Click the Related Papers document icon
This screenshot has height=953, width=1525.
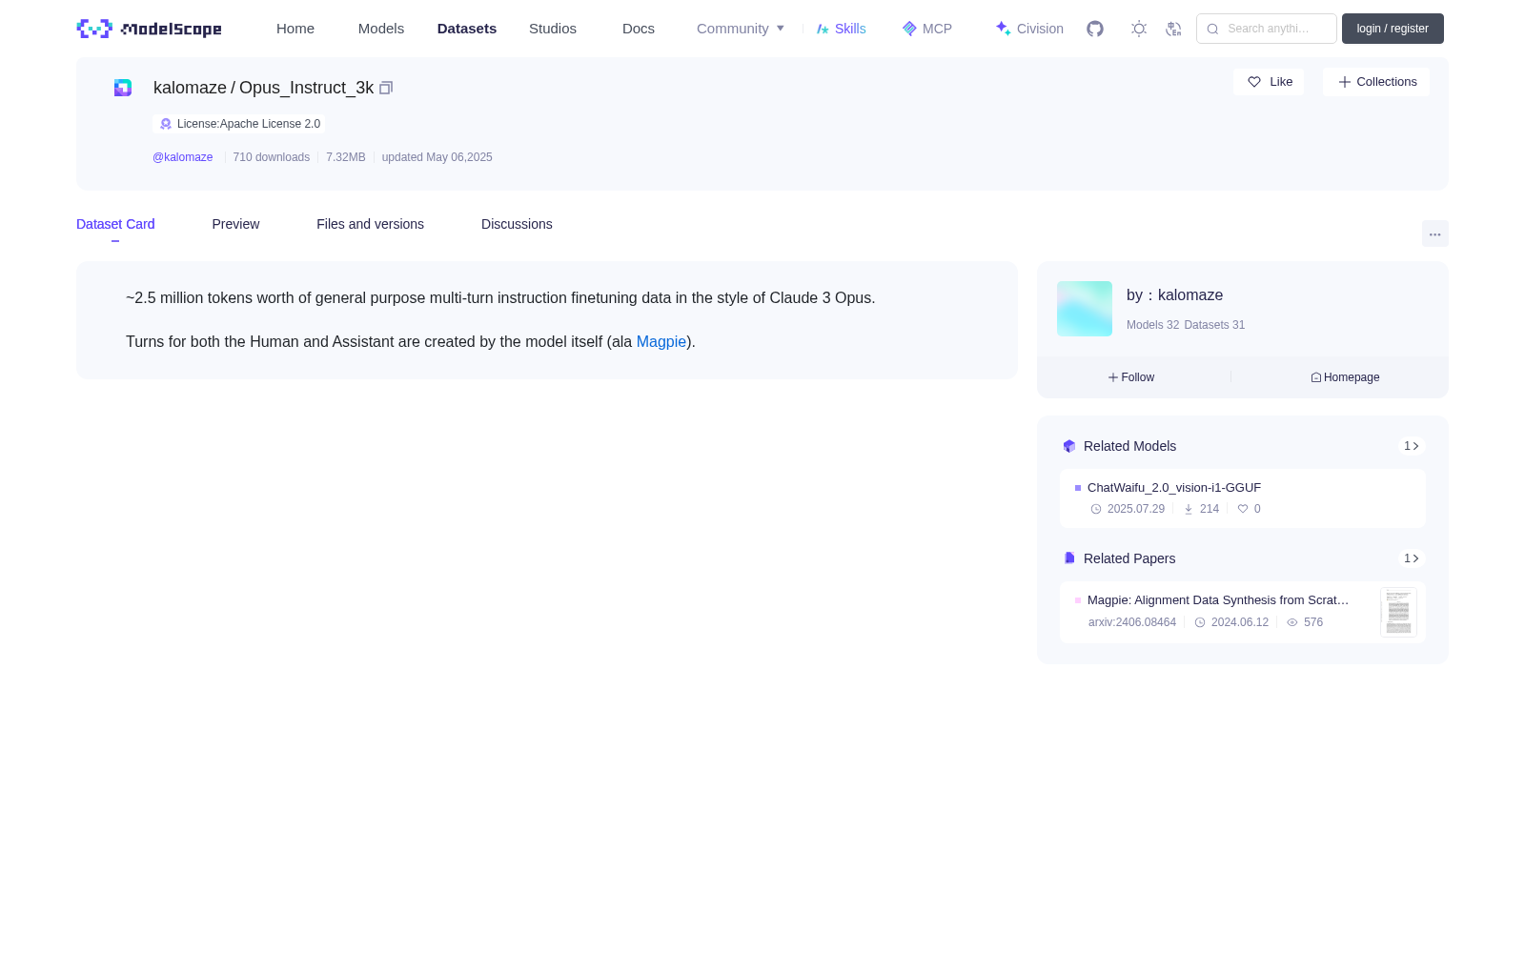click(1069, 558)
